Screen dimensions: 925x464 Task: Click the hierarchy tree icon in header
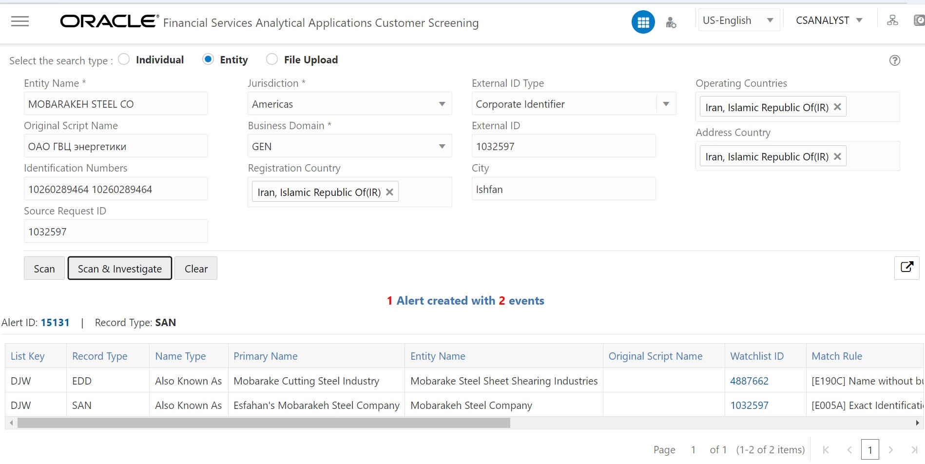[x=892, y=20]
